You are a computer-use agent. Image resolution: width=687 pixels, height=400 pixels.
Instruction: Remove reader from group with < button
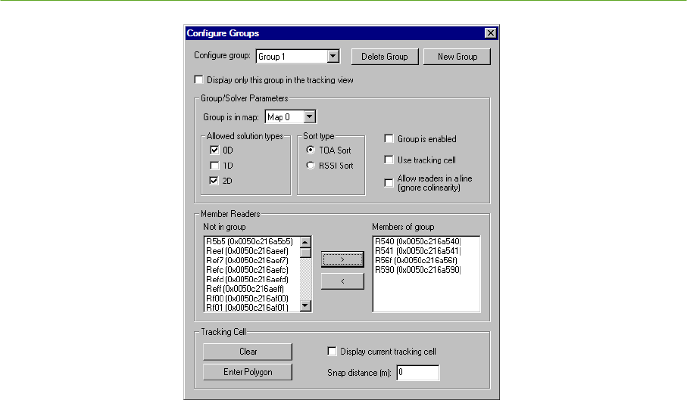pos(342,281)
